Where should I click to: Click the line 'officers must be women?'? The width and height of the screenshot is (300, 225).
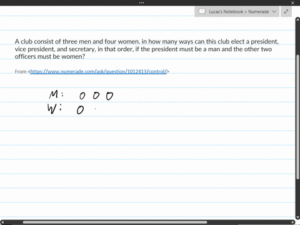50,56
